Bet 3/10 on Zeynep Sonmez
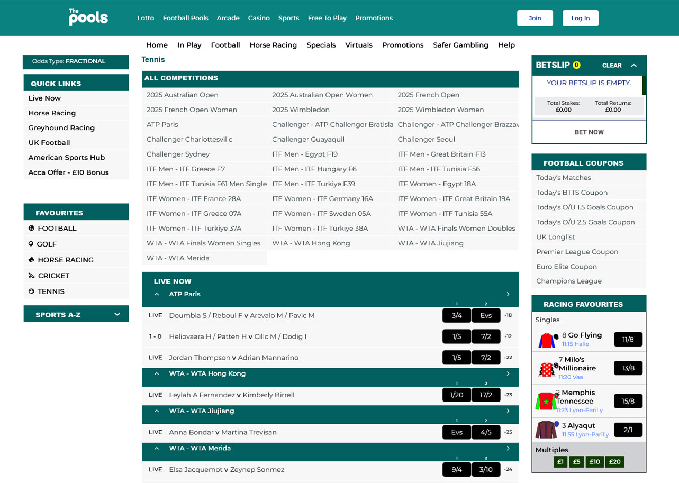Viewport: 679px width, 483px height. tap(486, 469)
